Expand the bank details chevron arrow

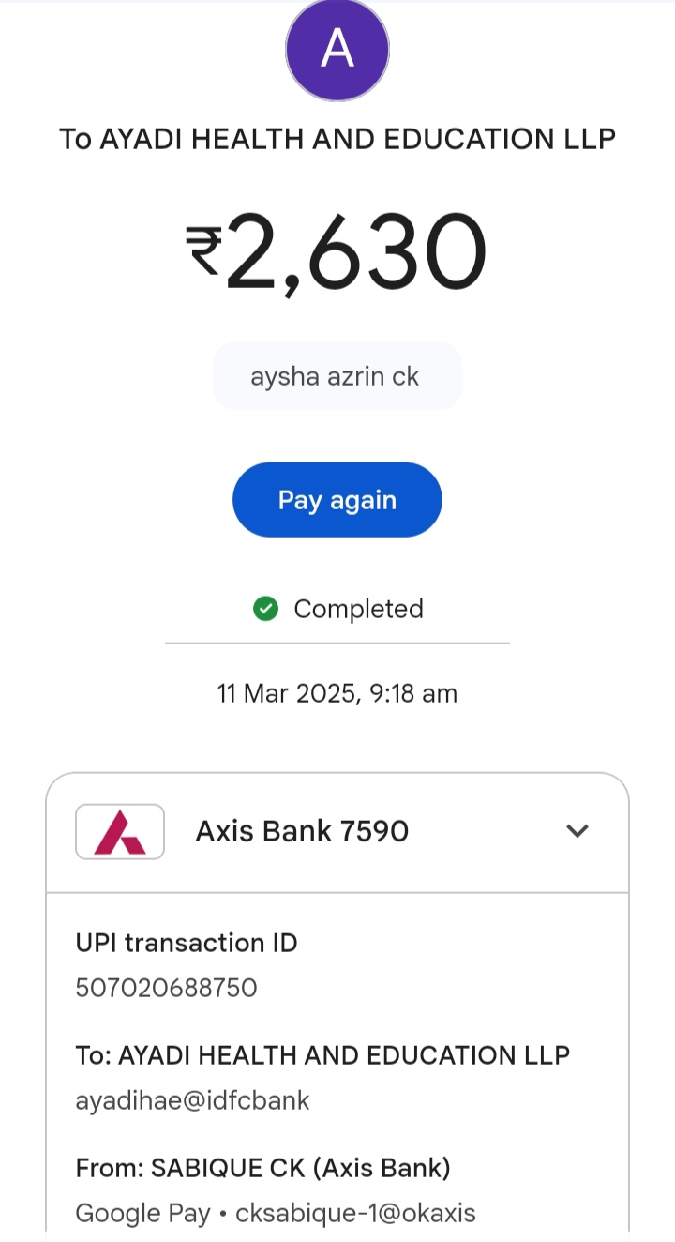(577, 831)
